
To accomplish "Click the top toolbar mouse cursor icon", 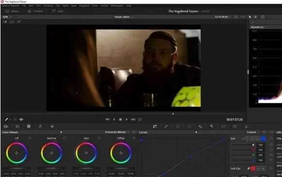I will [x=250, y=17].
